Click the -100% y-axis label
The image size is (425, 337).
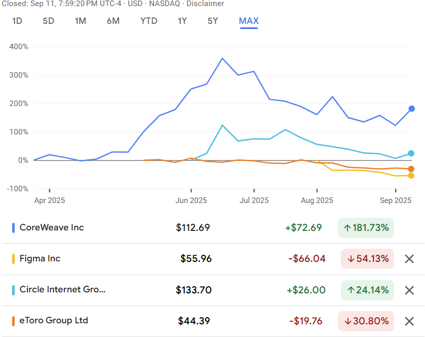17,189
